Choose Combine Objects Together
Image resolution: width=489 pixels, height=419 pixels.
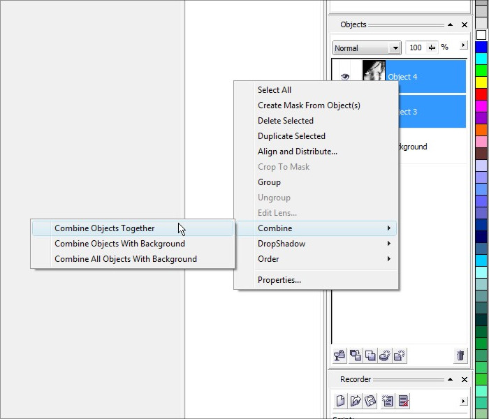point(105,228)
